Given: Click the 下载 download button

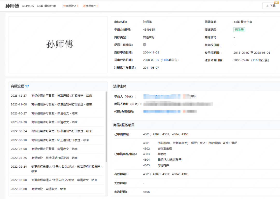Looking at the screenshot, I should point(271,6).
